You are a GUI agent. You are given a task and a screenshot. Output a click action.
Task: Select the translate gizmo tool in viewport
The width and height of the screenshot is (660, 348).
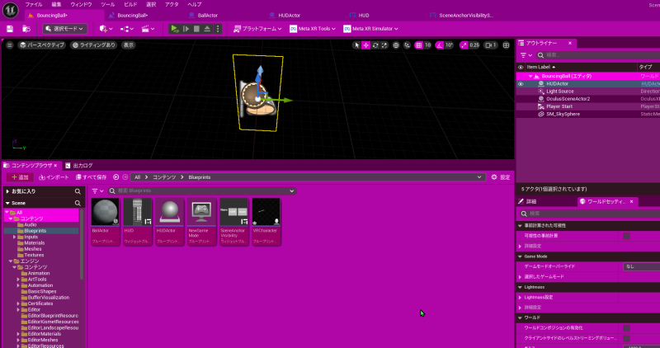click(366, 45)
